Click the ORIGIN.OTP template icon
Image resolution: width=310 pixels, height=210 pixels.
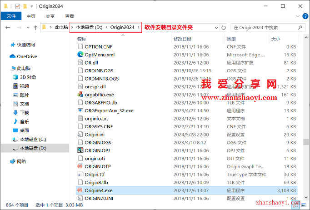[80, 166]
